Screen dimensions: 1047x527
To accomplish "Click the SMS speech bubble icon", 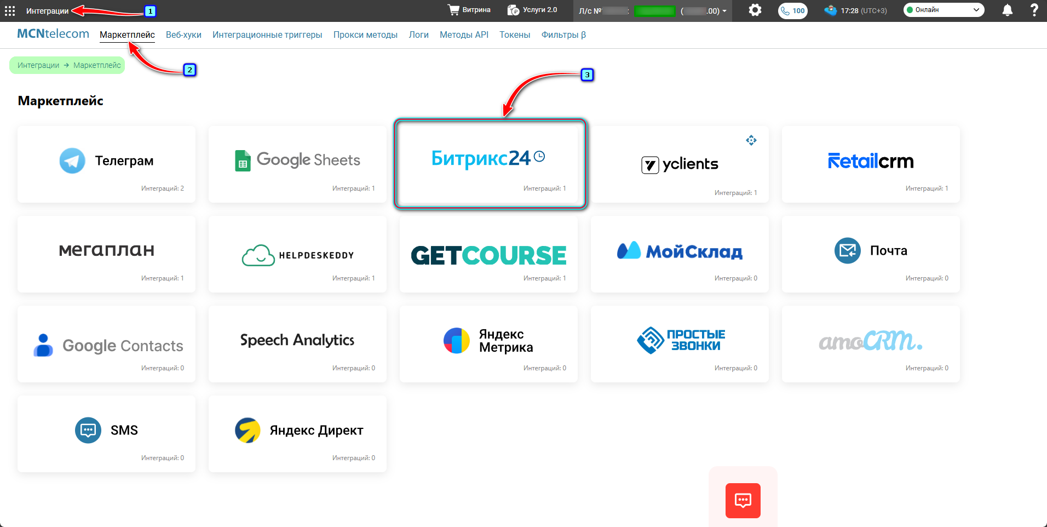I will tap(88, 430).
